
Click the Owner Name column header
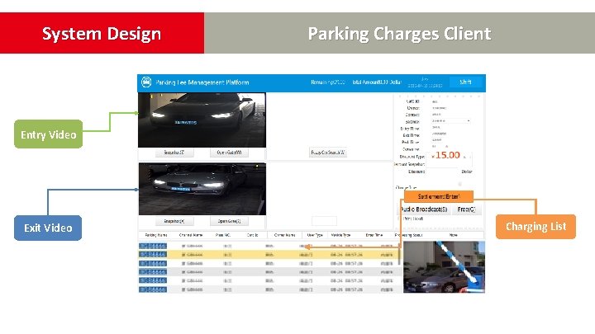point(284,235)
